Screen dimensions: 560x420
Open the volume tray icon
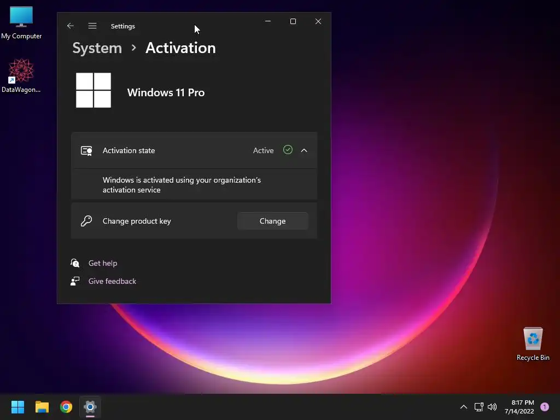point(492,407)
